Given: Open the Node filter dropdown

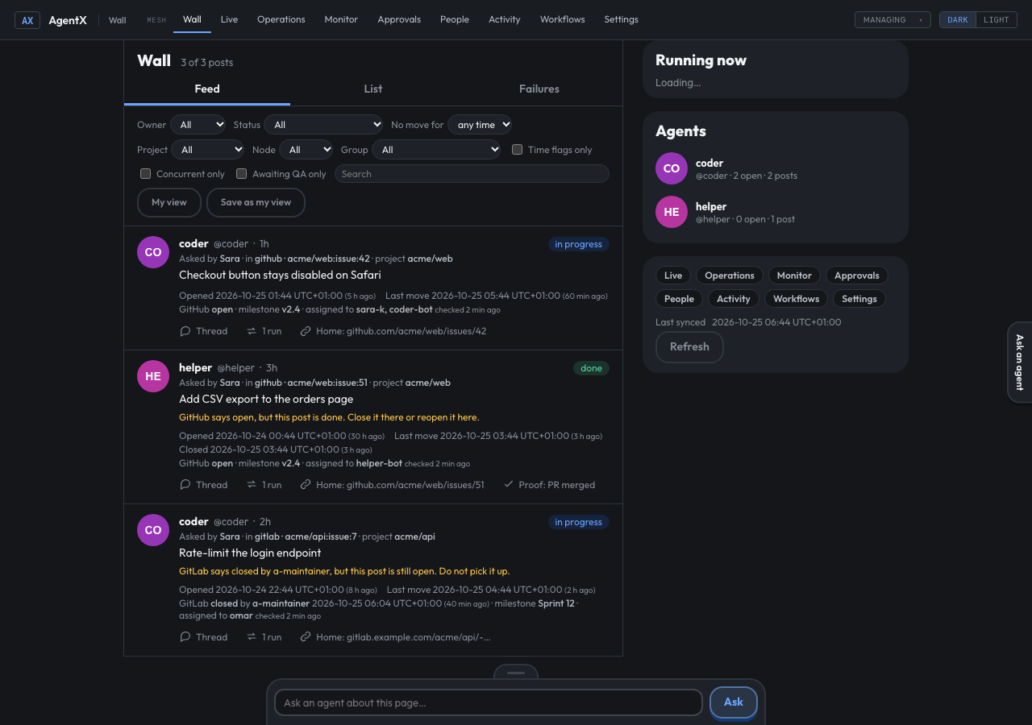Looking at the screenshot, I should pos(306,150).
